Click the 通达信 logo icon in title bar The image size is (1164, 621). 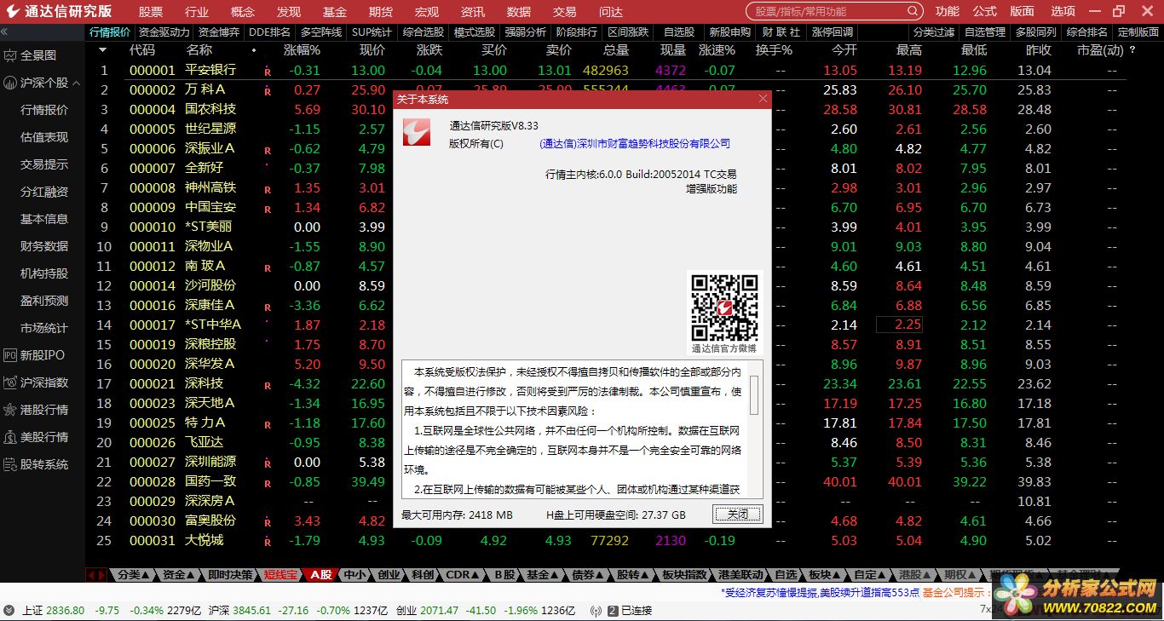click(12, 11)
